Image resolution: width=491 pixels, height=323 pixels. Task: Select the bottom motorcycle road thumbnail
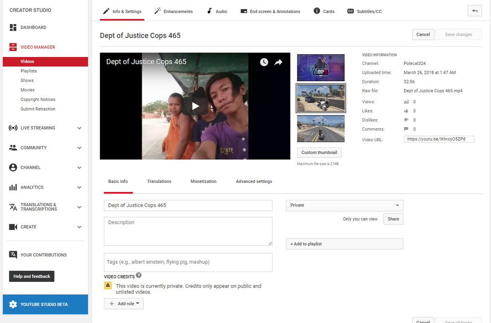point(321,129)
